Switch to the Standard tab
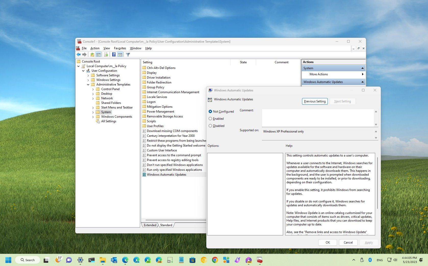 pyautogui.click(x=166, y=225)
